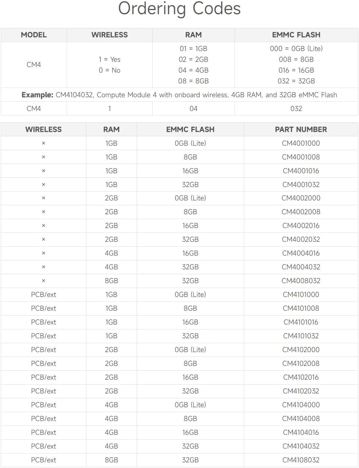Click the MODEL column header

tap(34, 35)
